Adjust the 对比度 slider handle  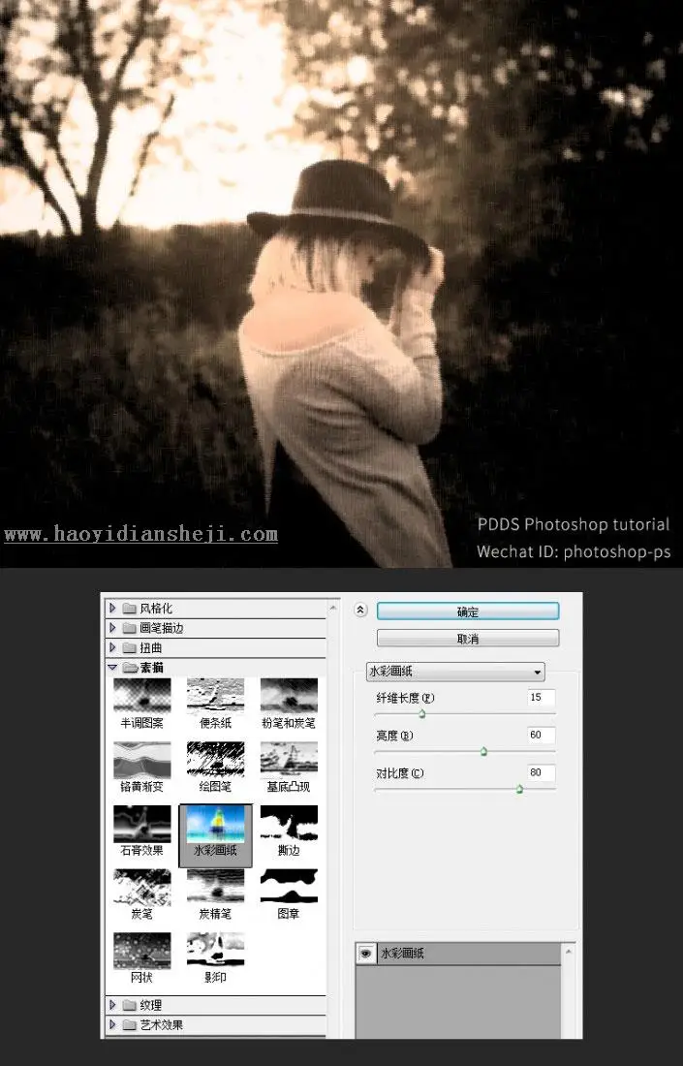coord(520,789)
